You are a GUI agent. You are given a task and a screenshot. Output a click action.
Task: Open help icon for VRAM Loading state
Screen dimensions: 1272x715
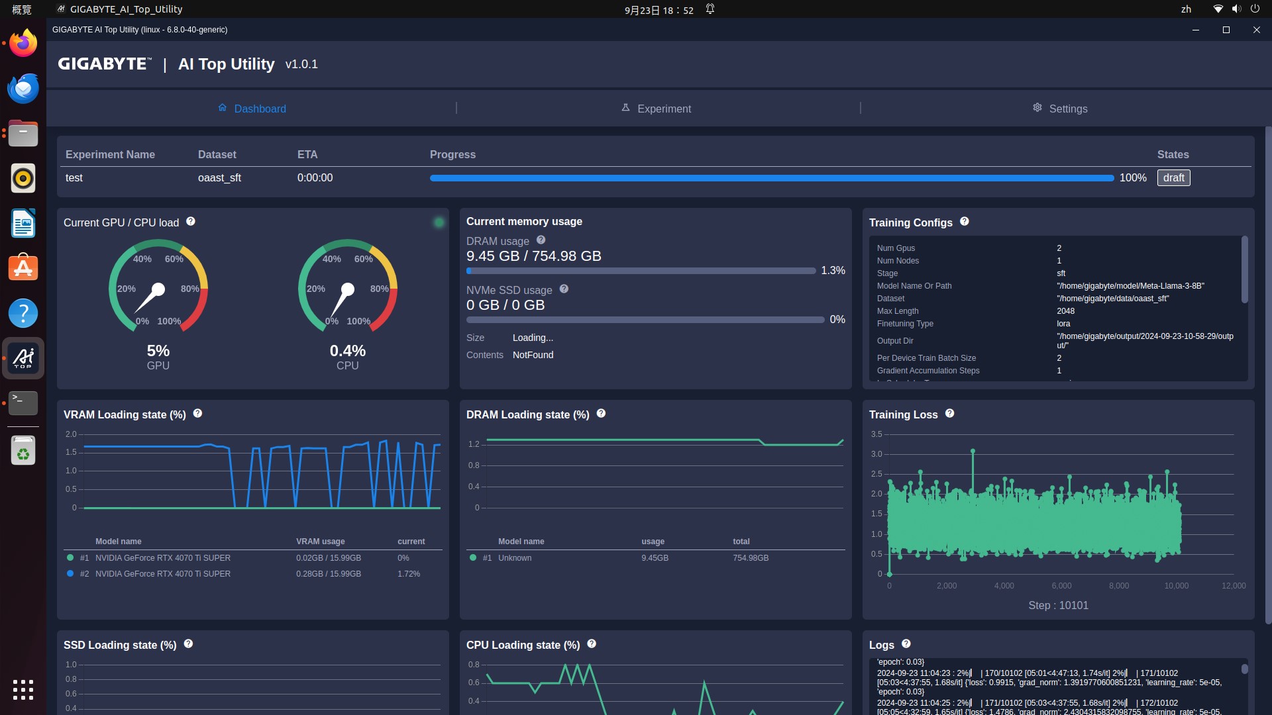(x=197, y=414)
